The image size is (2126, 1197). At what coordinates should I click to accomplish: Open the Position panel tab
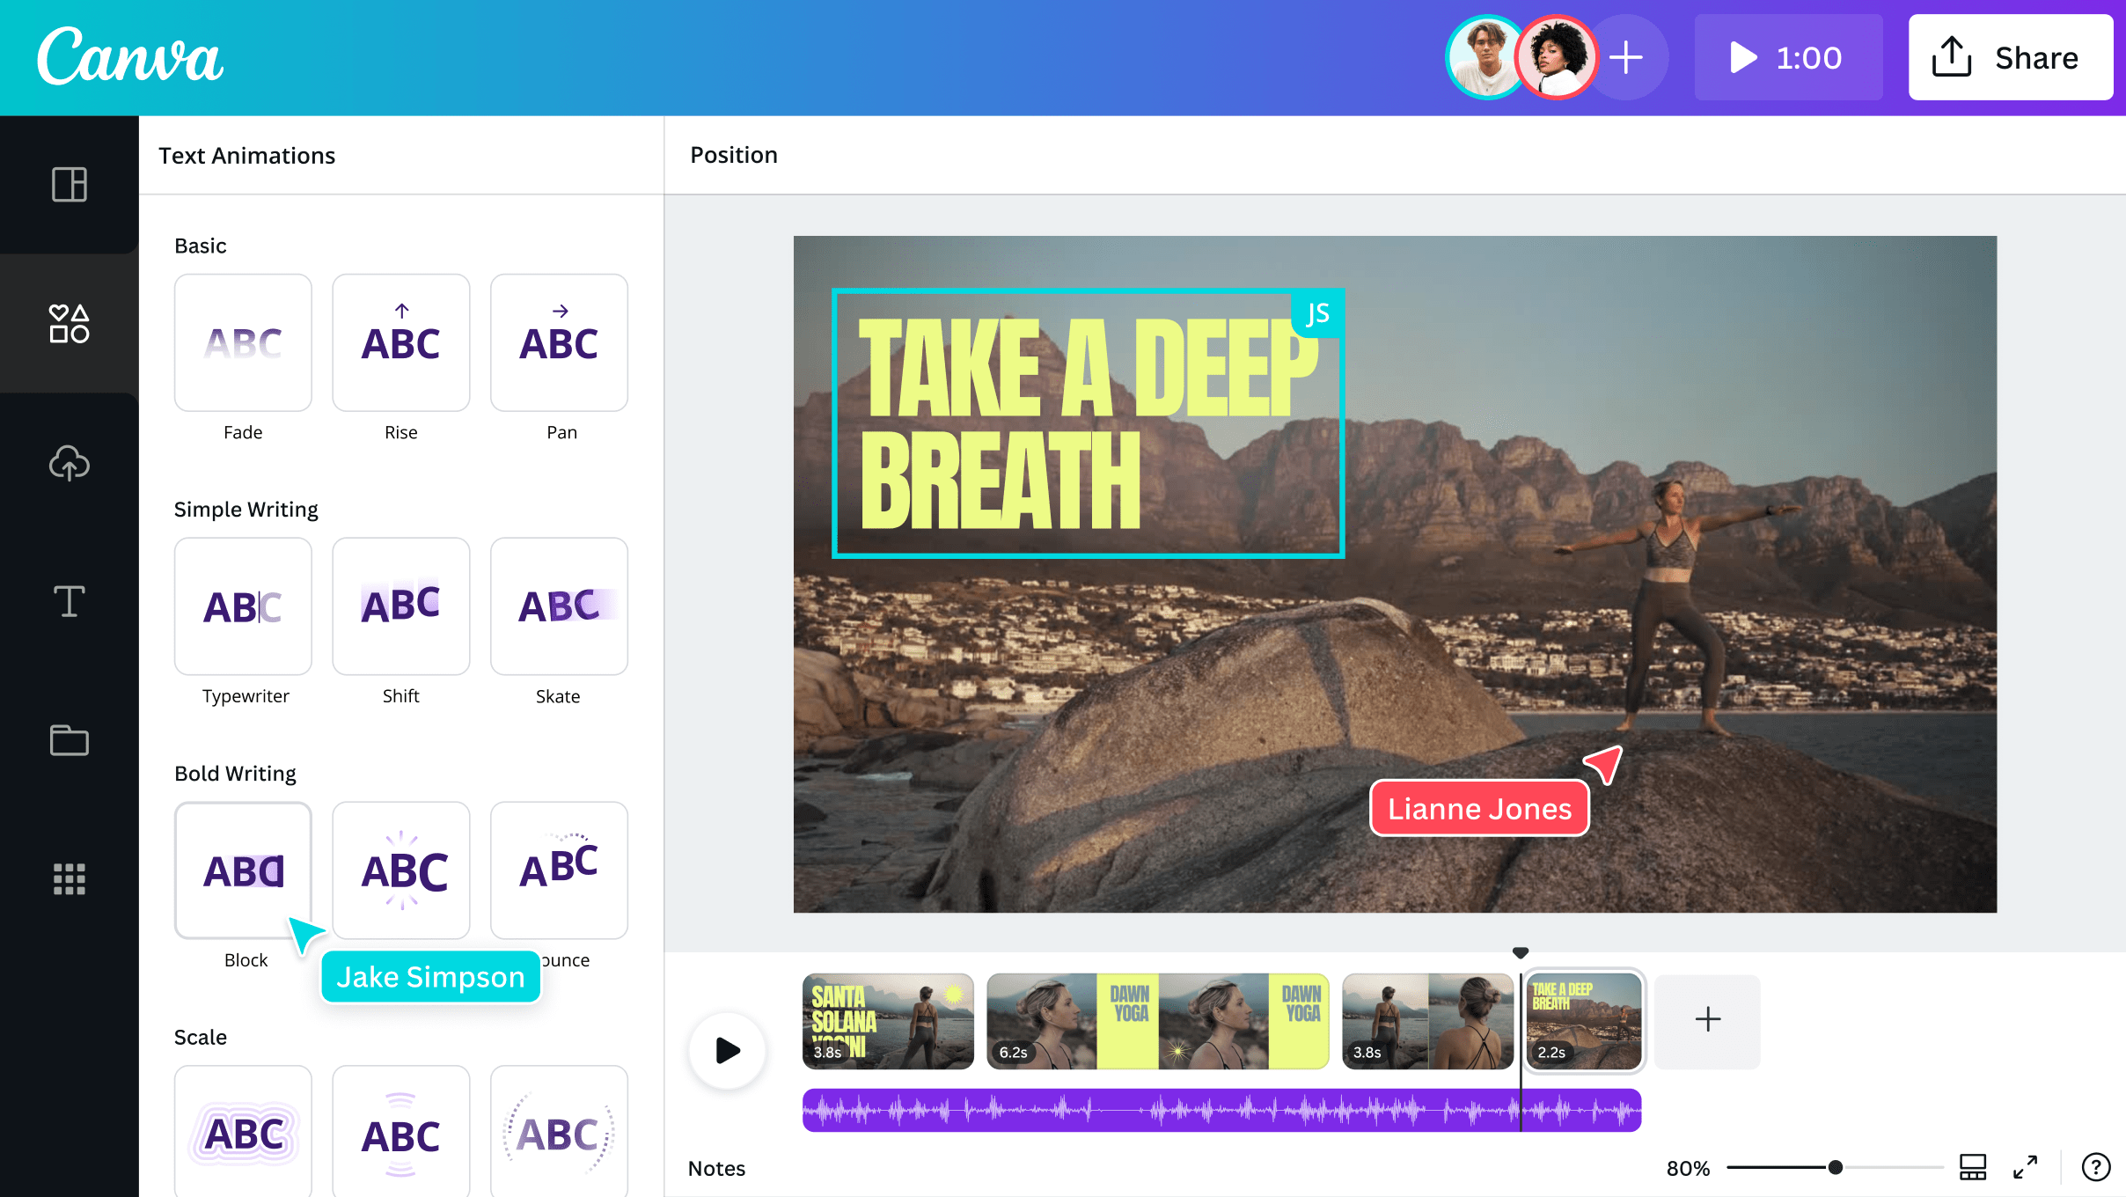pyautogui.click(x=733, y=153)
